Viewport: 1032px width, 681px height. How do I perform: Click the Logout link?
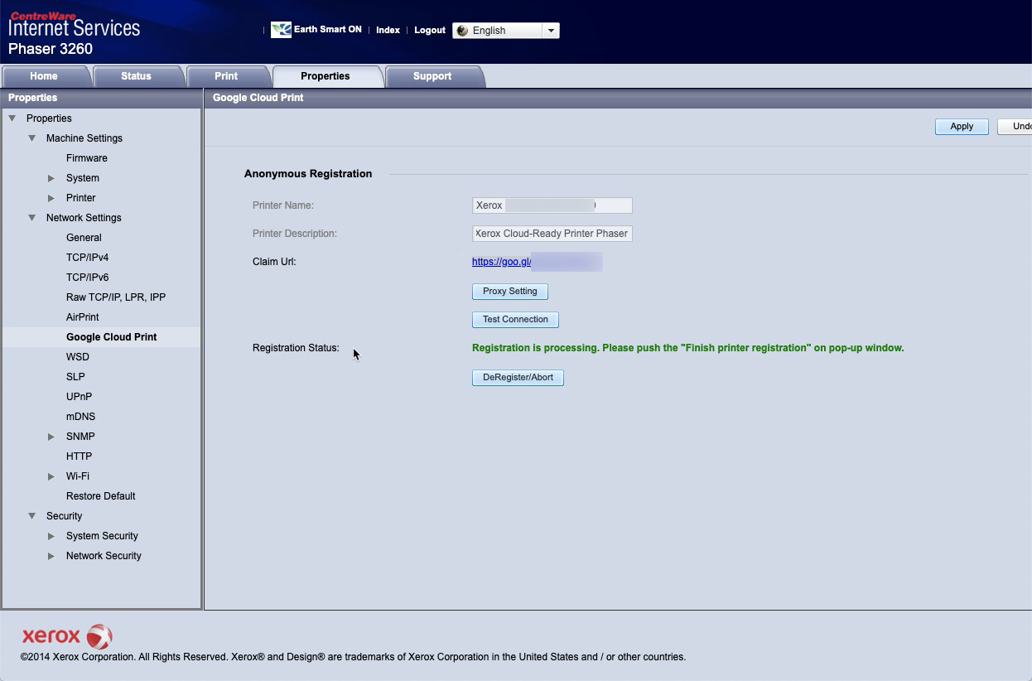pyautogui.click(x=430, y=30)
